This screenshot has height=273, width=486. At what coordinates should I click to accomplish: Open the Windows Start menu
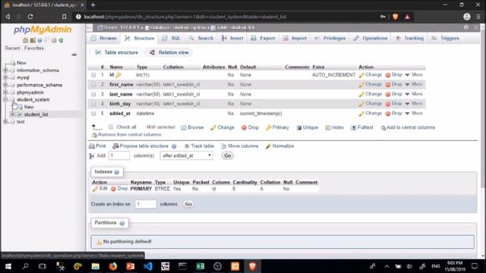click(8, 266)
